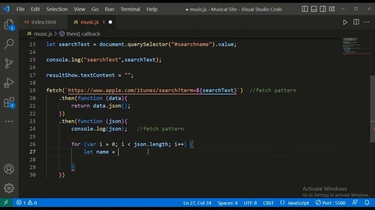The height and width of the screenshot is (210, 375).
Task: Click 'return data.json();' on line 21
Action: (x=101, y=106)
